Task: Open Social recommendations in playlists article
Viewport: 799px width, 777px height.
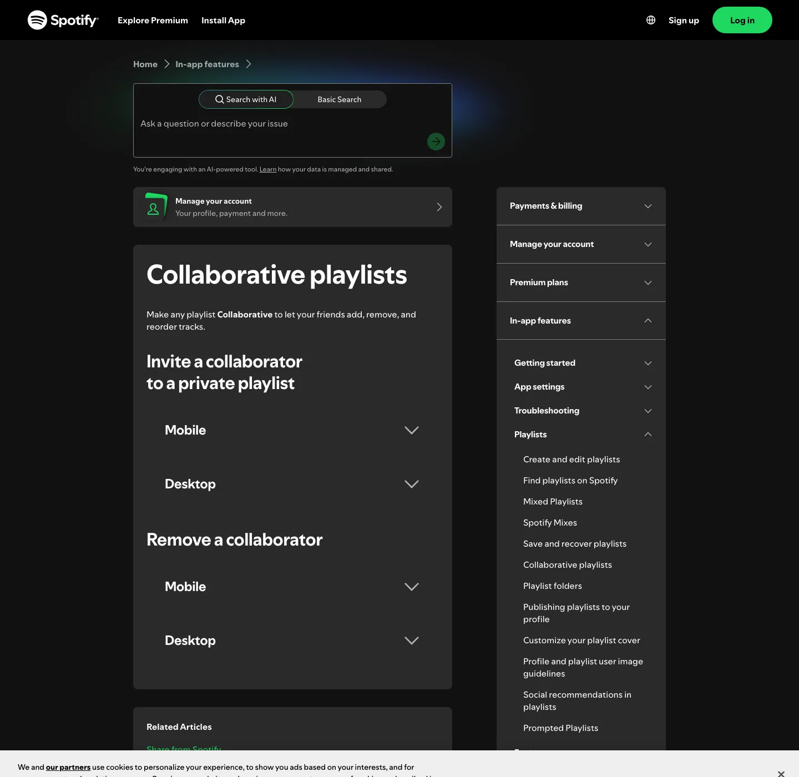Action: [x=577, y=701]
